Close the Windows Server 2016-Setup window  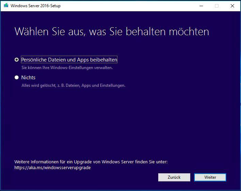coord(232,6)
